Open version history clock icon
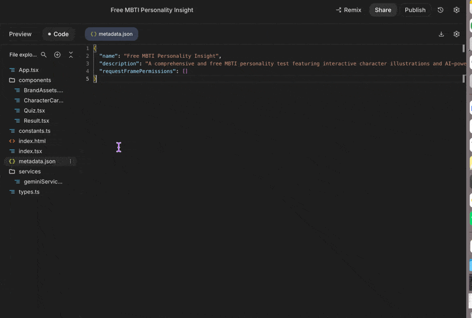This screenshot has height=318, width=472. click(440, 10)
